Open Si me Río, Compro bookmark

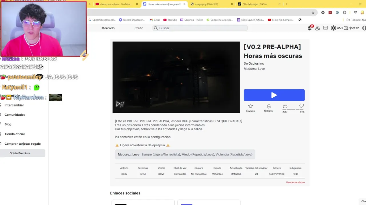click(x=281, y=20)
